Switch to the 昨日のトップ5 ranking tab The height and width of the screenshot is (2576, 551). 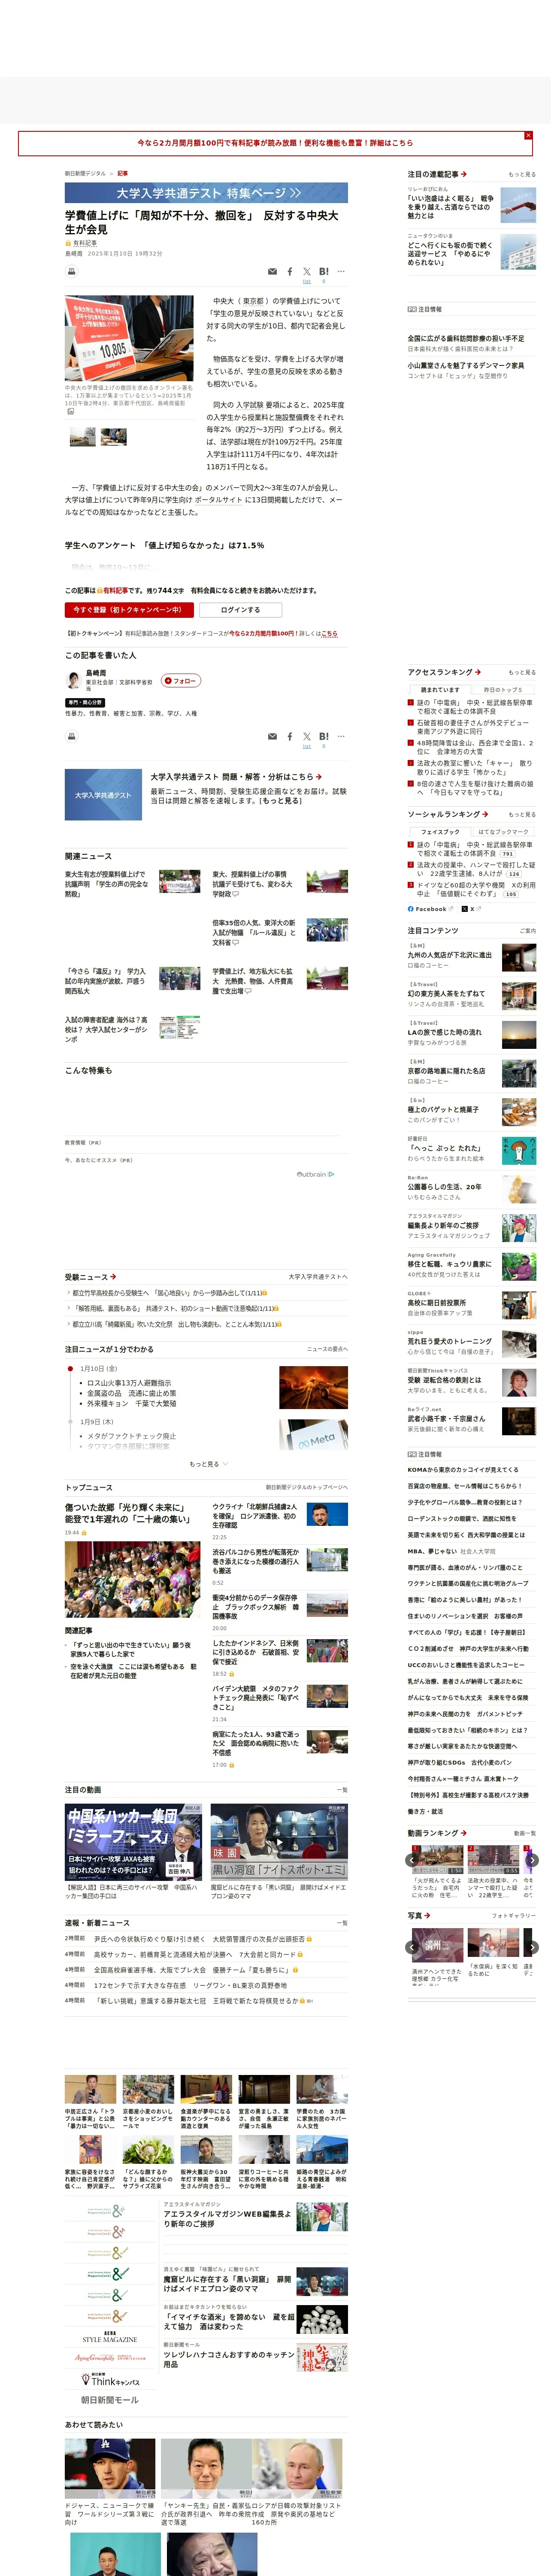pos(502,689)
